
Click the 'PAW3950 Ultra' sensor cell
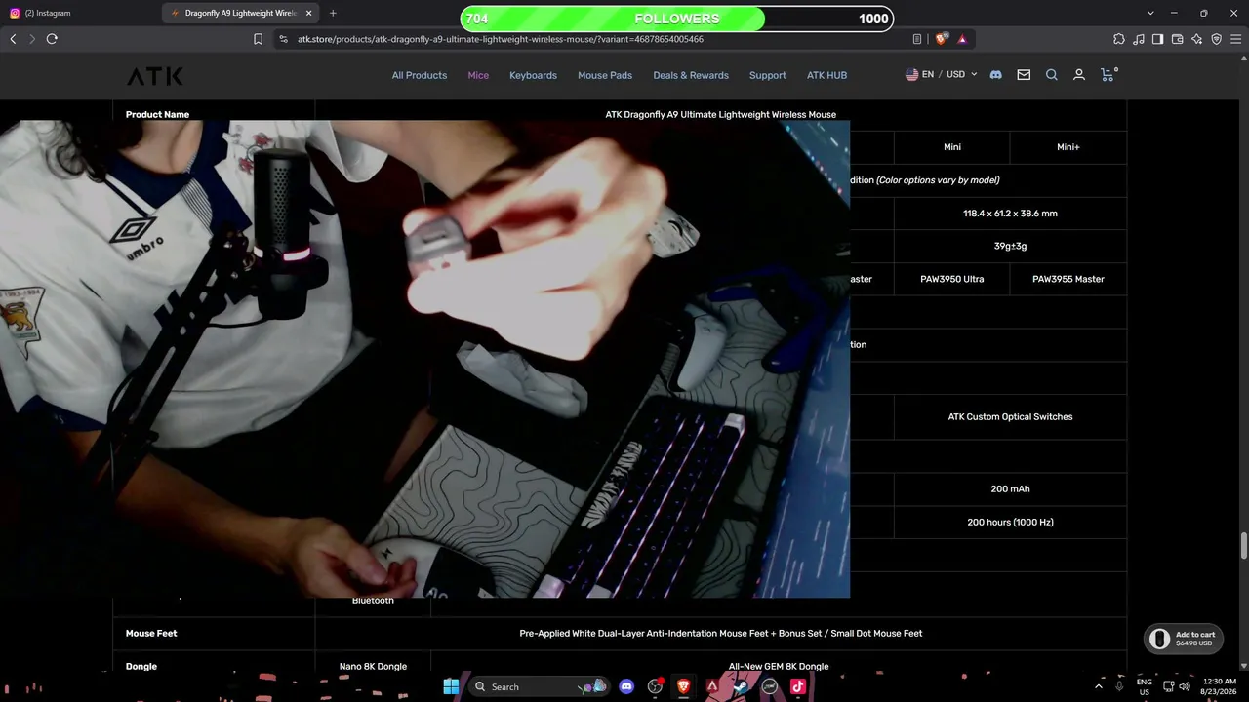(952, 279)
